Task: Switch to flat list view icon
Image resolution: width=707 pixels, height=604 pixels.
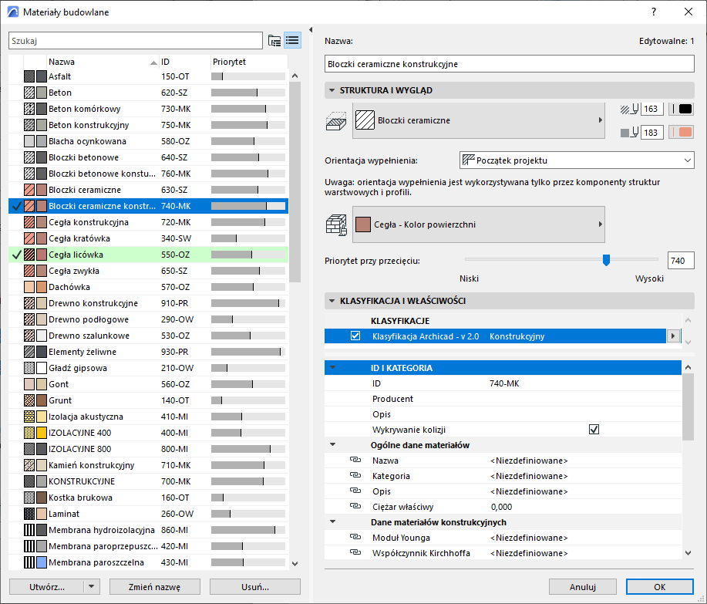Action: (x=293, y=41)
